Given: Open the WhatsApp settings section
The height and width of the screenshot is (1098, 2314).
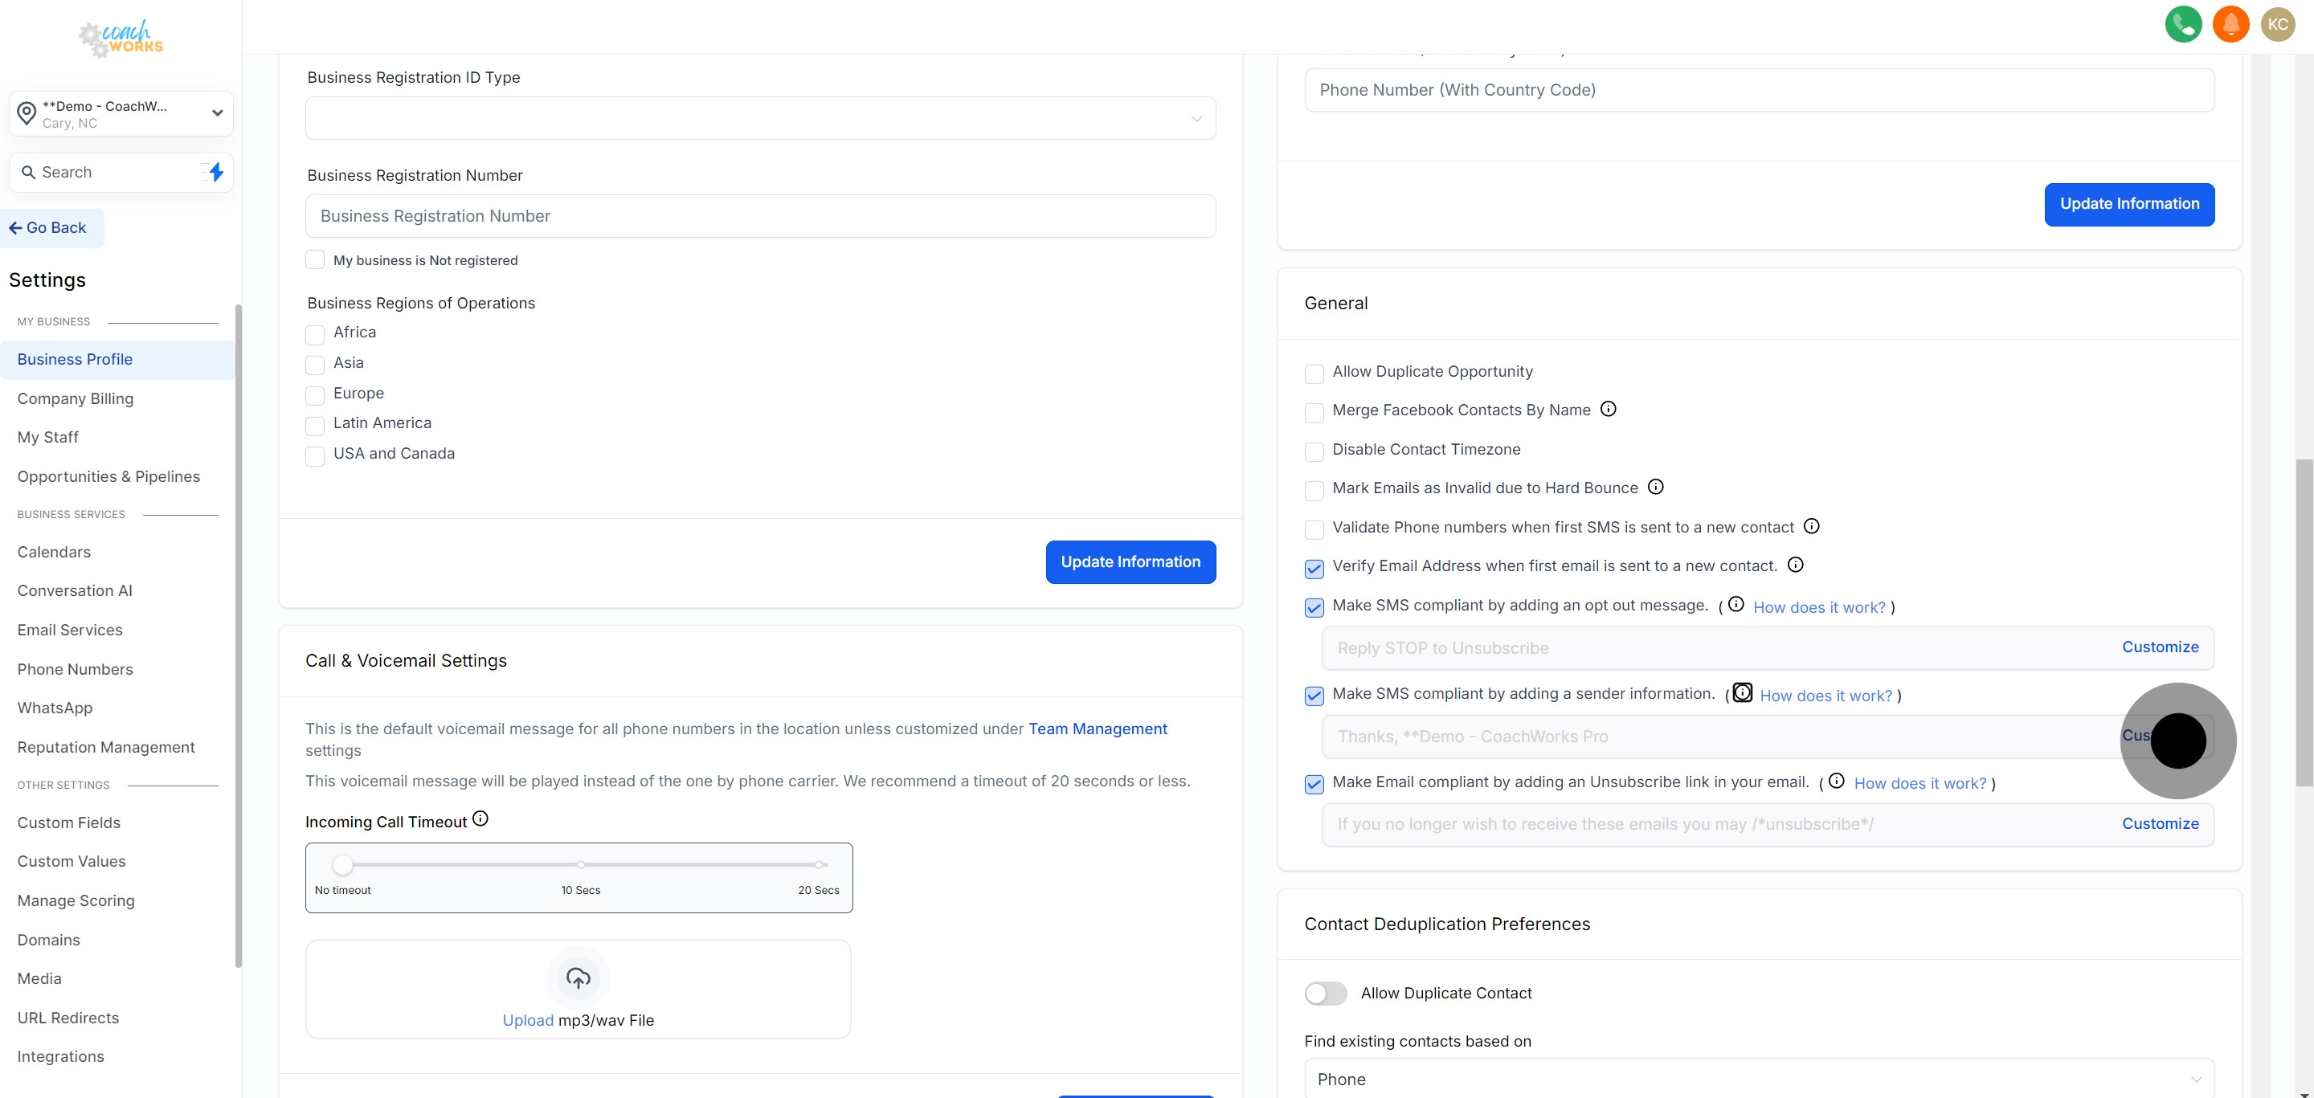Looking at the screenshot, I should click(x=54, y=708).
